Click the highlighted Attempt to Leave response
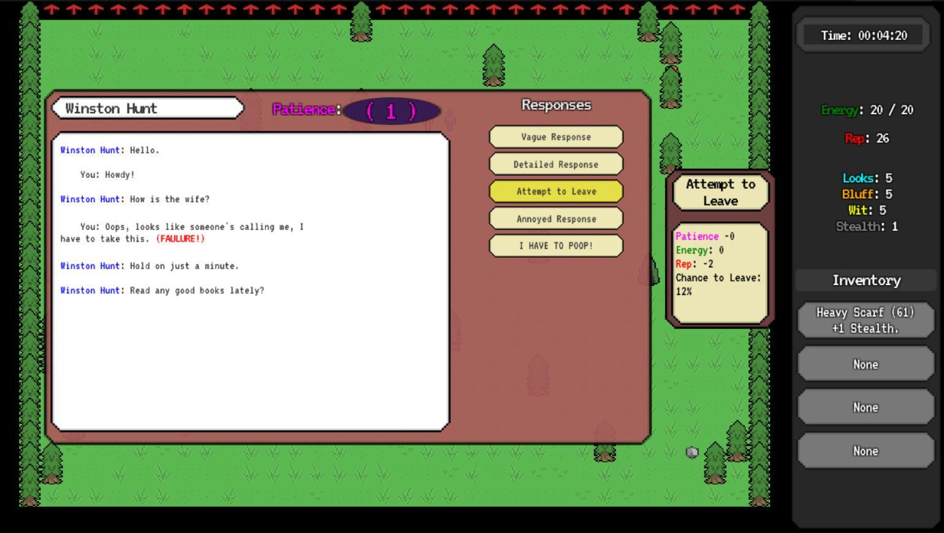 point(556,191)
